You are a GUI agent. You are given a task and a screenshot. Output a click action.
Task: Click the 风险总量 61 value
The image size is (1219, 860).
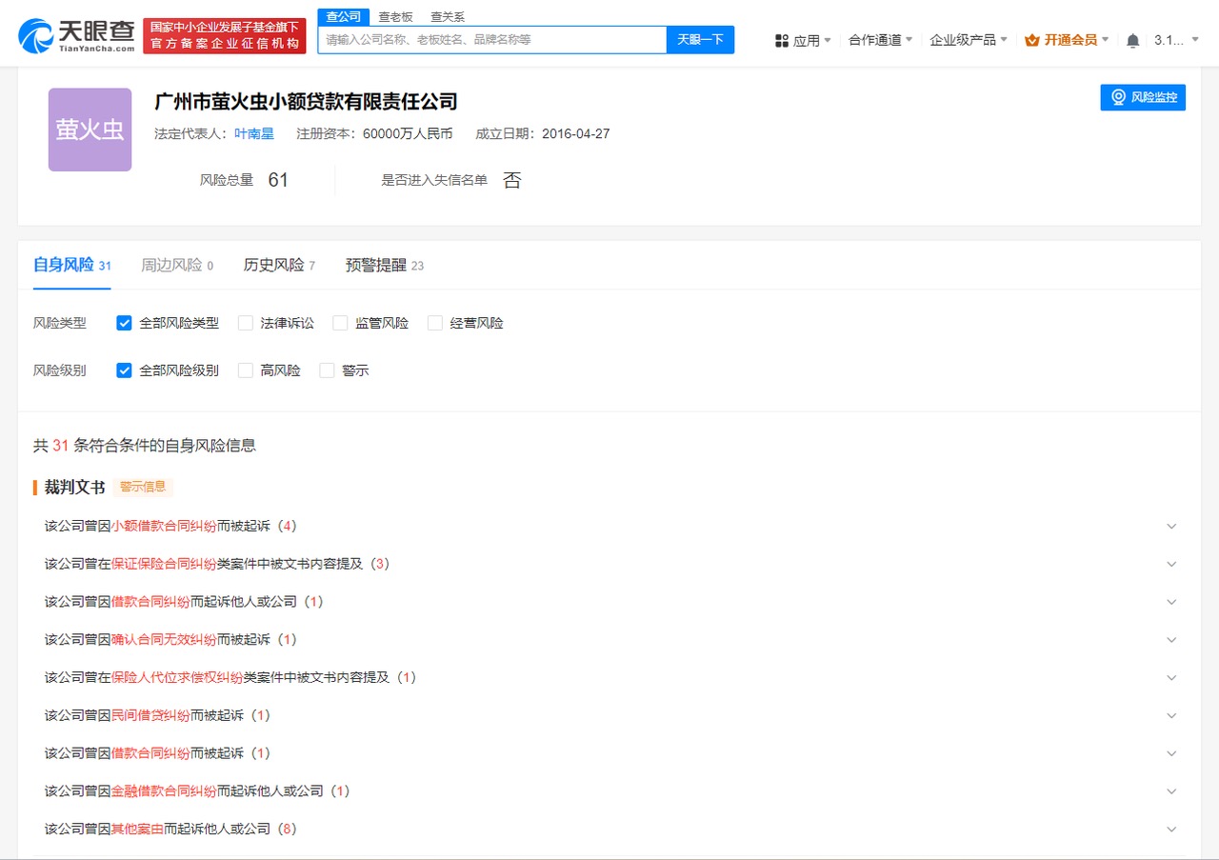point(278,180)
